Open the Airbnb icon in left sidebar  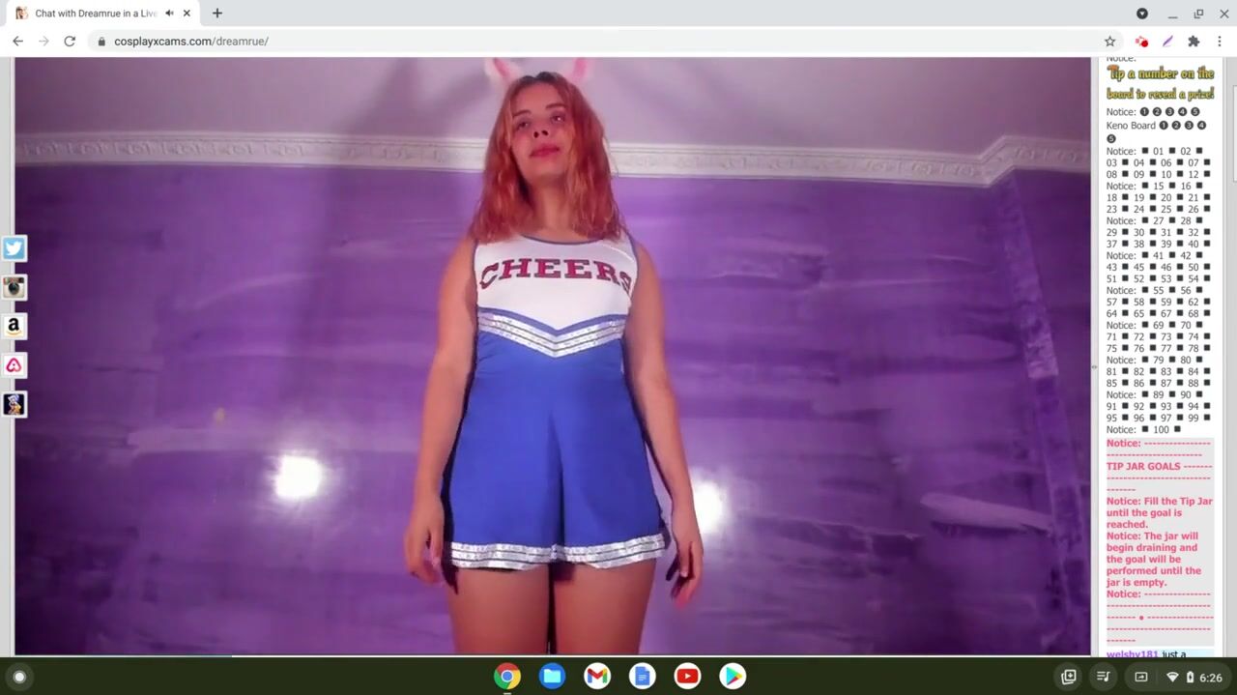(x=14, y=365)
